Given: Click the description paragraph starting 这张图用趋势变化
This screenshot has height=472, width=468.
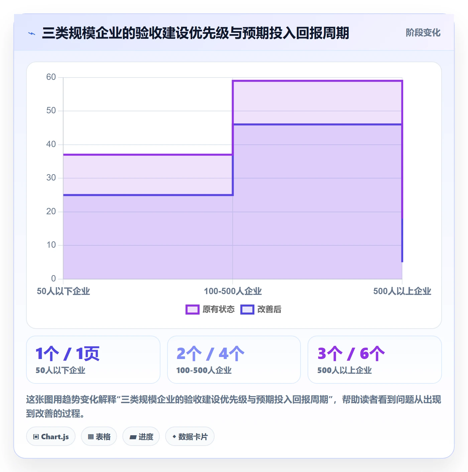Looking at the screenshot, I should click(234, 406).
